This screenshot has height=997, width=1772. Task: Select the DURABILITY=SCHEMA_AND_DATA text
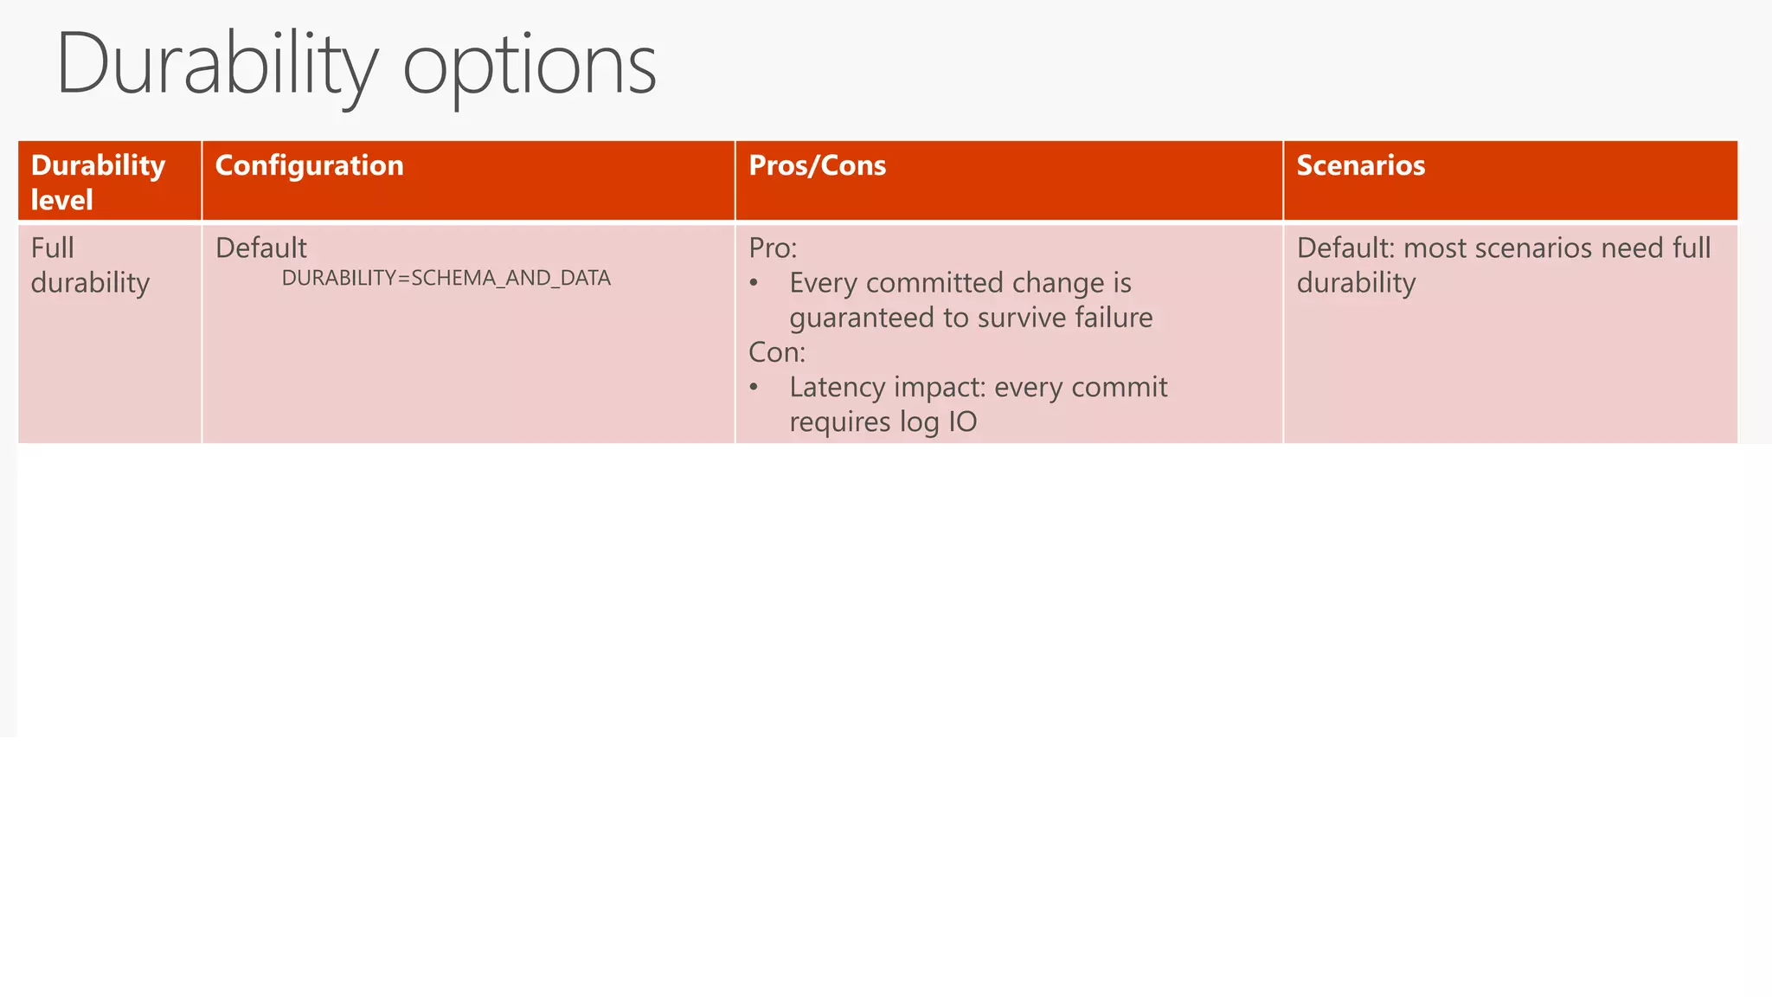tap(446, 279)
